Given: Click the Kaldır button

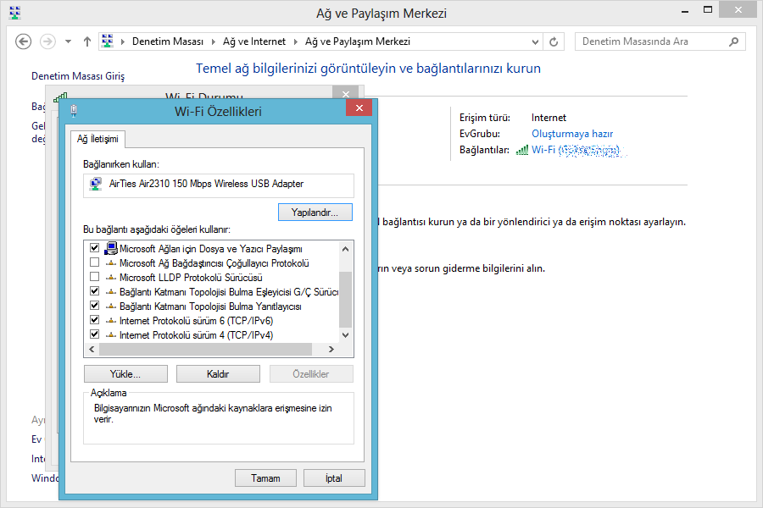Looking at the screenshot, I should click(x=218, y=374).
